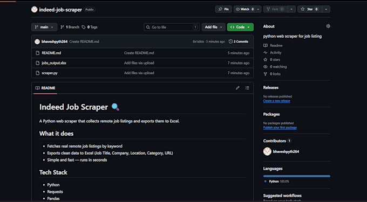This screenshot has width=367, height=202.
Task: Open README.md row's Create README.md commit message
Action: point(139,53)
